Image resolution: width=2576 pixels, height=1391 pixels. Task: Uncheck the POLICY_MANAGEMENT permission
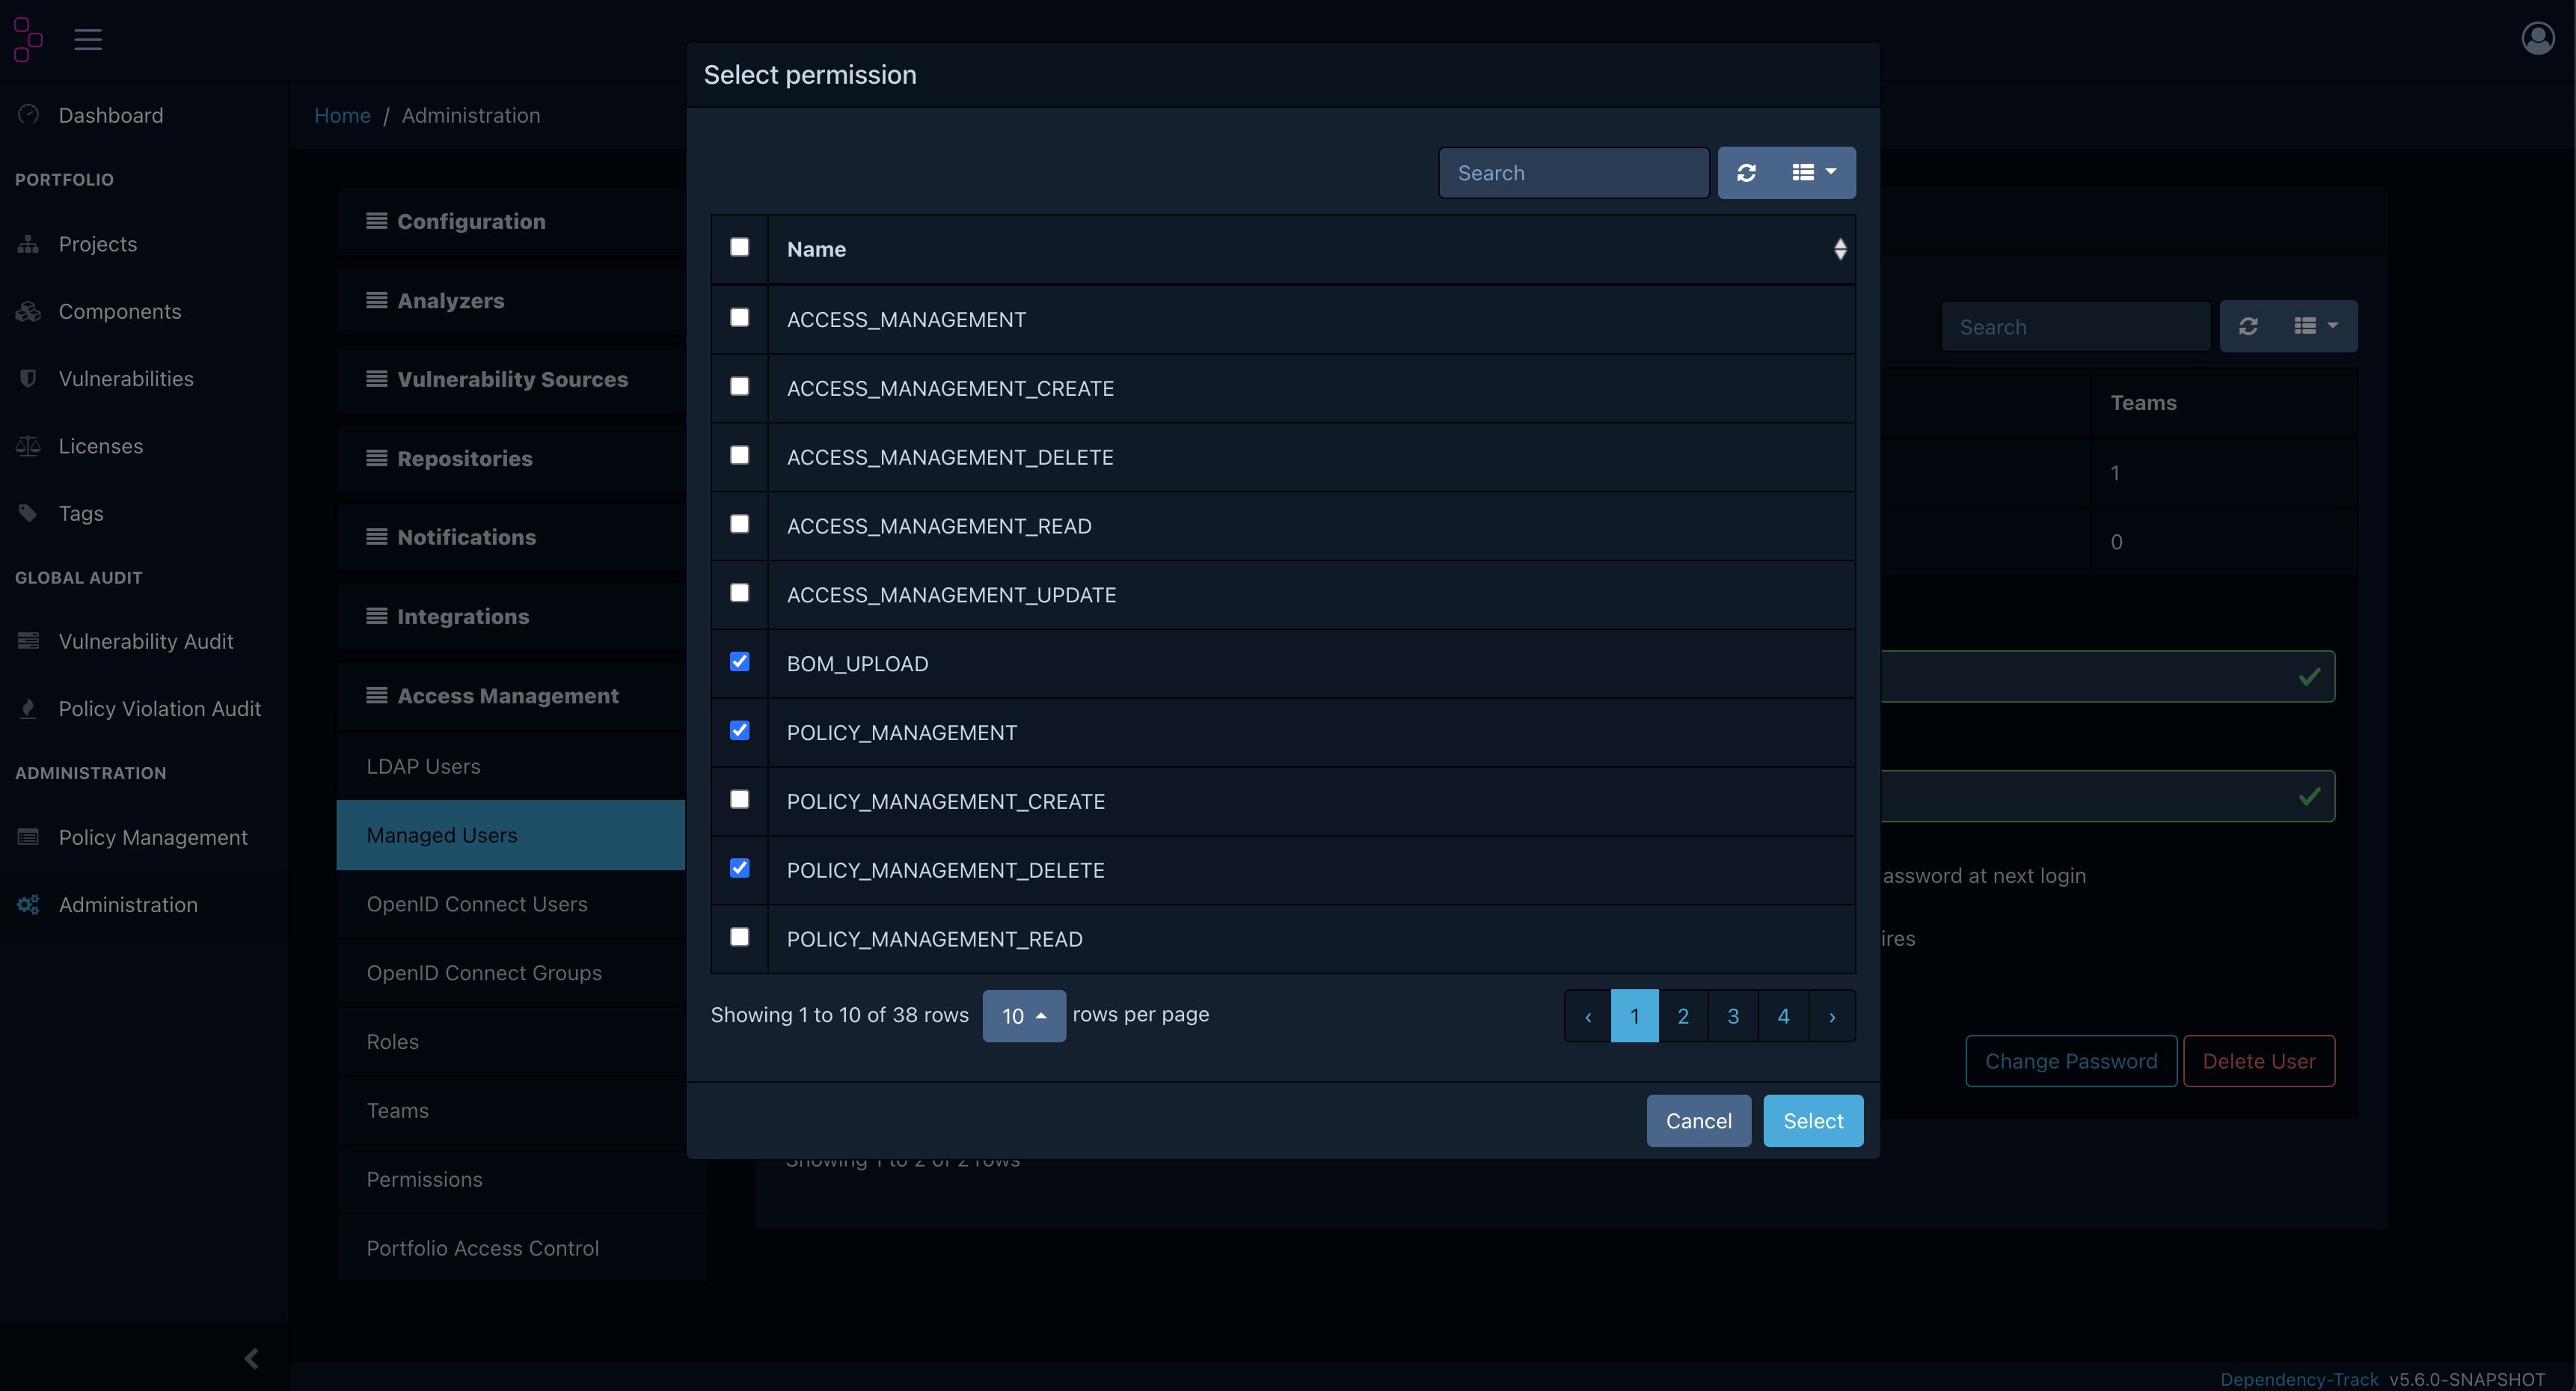click(739, 730)
